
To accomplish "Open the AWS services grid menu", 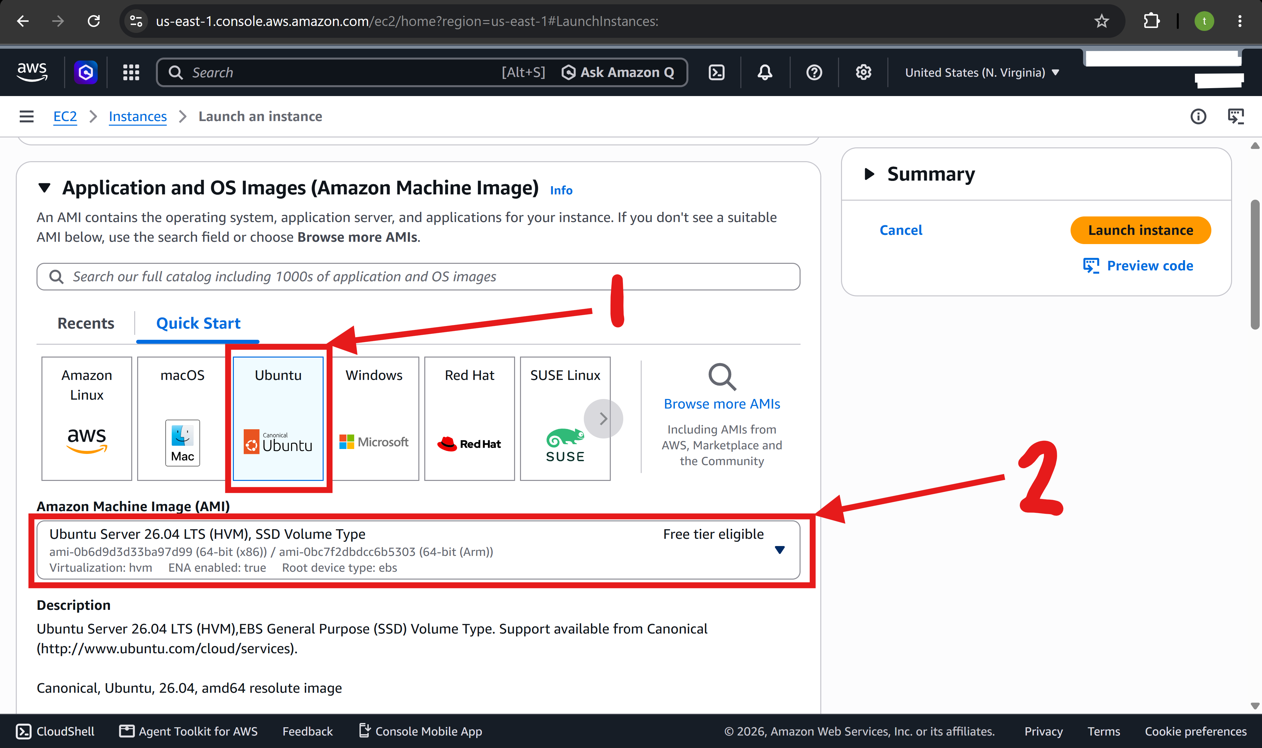I will point(131,72).
